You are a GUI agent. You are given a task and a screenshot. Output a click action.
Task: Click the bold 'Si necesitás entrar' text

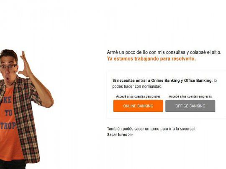[x=162, y=81]
